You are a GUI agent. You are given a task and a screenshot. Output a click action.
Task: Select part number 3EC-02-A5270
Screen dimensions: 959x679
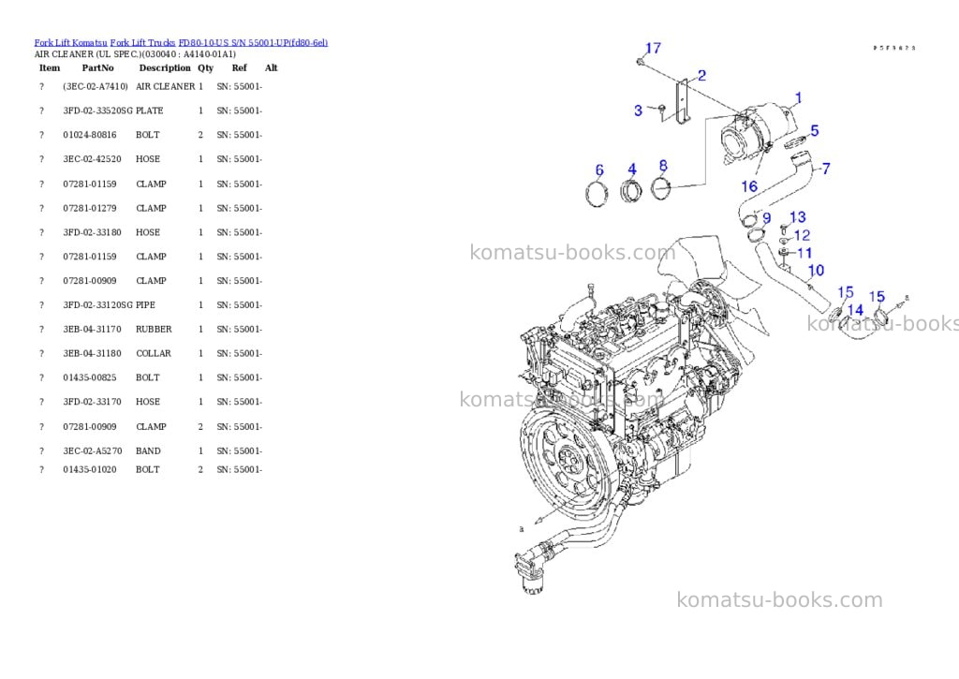click(x=93, y=450)
